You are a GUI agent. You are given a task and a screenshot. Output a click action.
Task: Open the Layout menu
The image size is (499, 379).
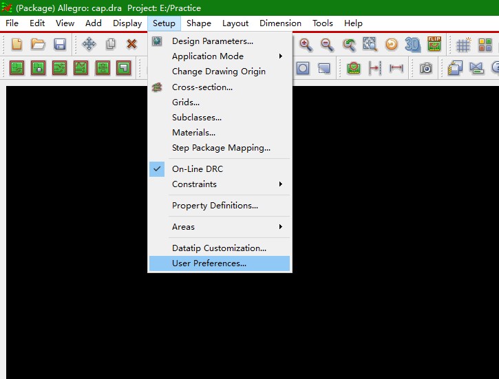[x=235, y=23]
